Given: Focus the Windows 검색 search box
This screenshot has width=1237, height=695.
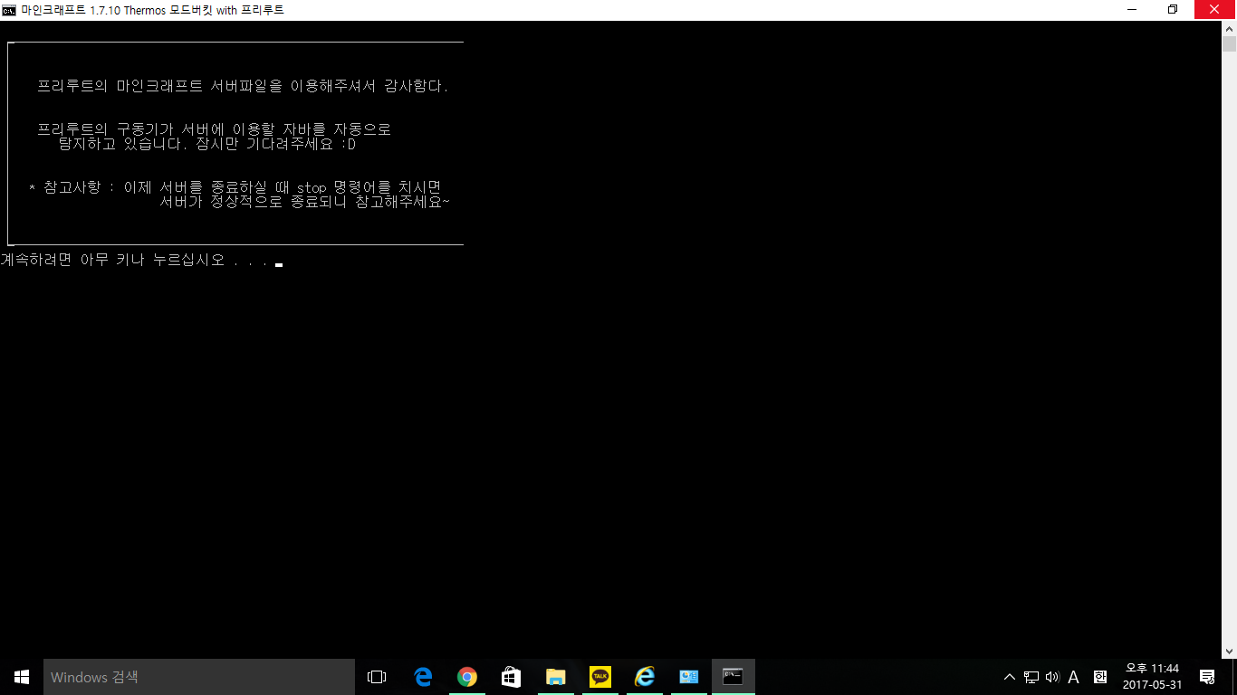Looking at the screenshot, I should (x=199, y=677).
